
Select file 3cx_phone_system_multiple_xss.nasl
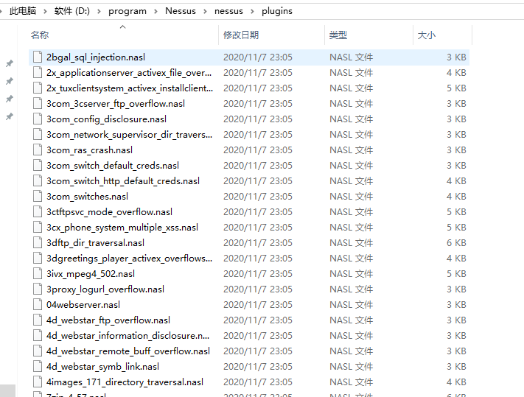(122, 228)
